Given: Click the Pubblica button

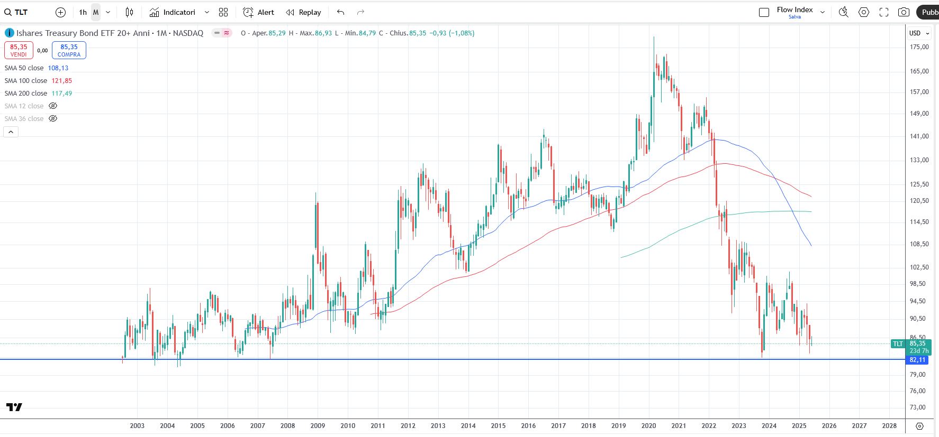Looking at the screenshot, I should 928,12.
